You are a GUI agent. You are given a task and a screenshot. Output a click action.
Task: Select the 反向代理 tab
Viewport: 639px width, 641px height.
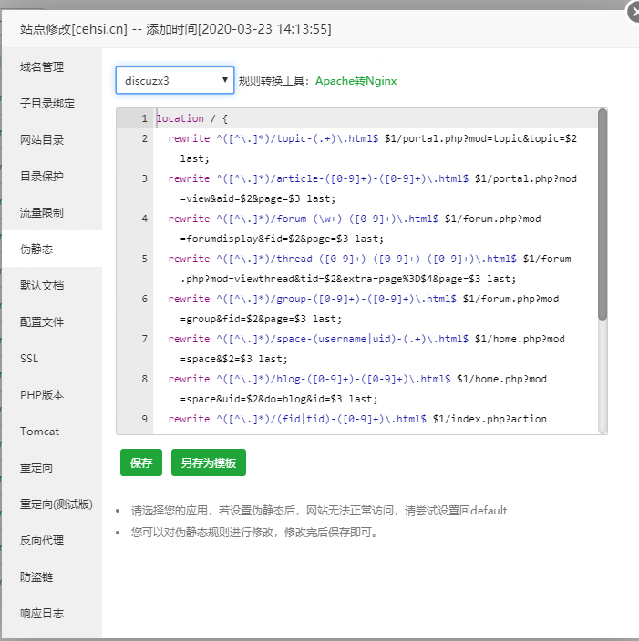pos(43,541)
